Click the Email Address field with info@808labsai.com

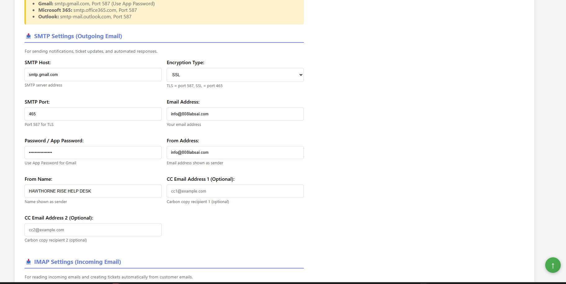pyautogui.click(x=235, y=114)
